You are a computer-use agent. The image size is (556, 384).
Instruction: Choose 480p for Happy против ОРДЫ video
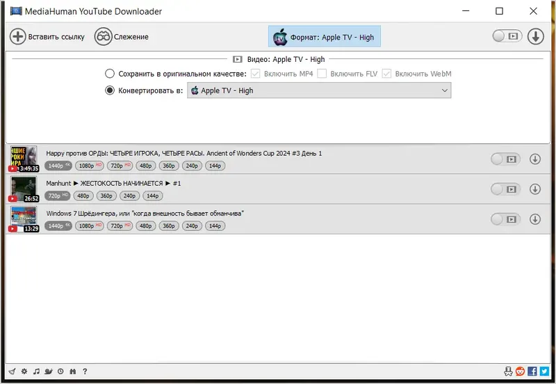(145, 166)
